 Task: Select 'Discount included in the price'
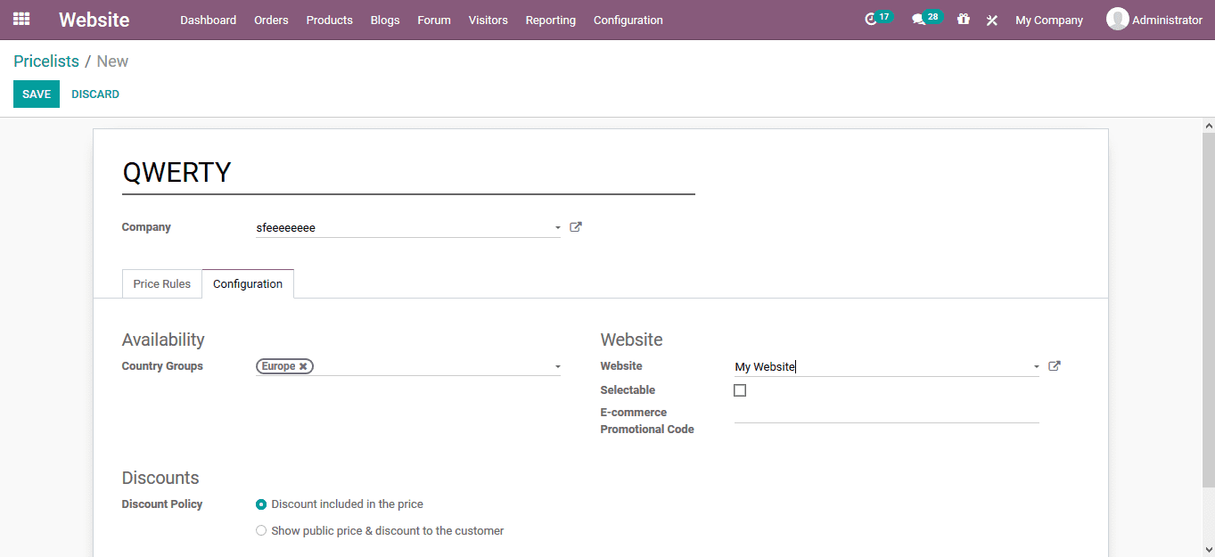(261, 504)
